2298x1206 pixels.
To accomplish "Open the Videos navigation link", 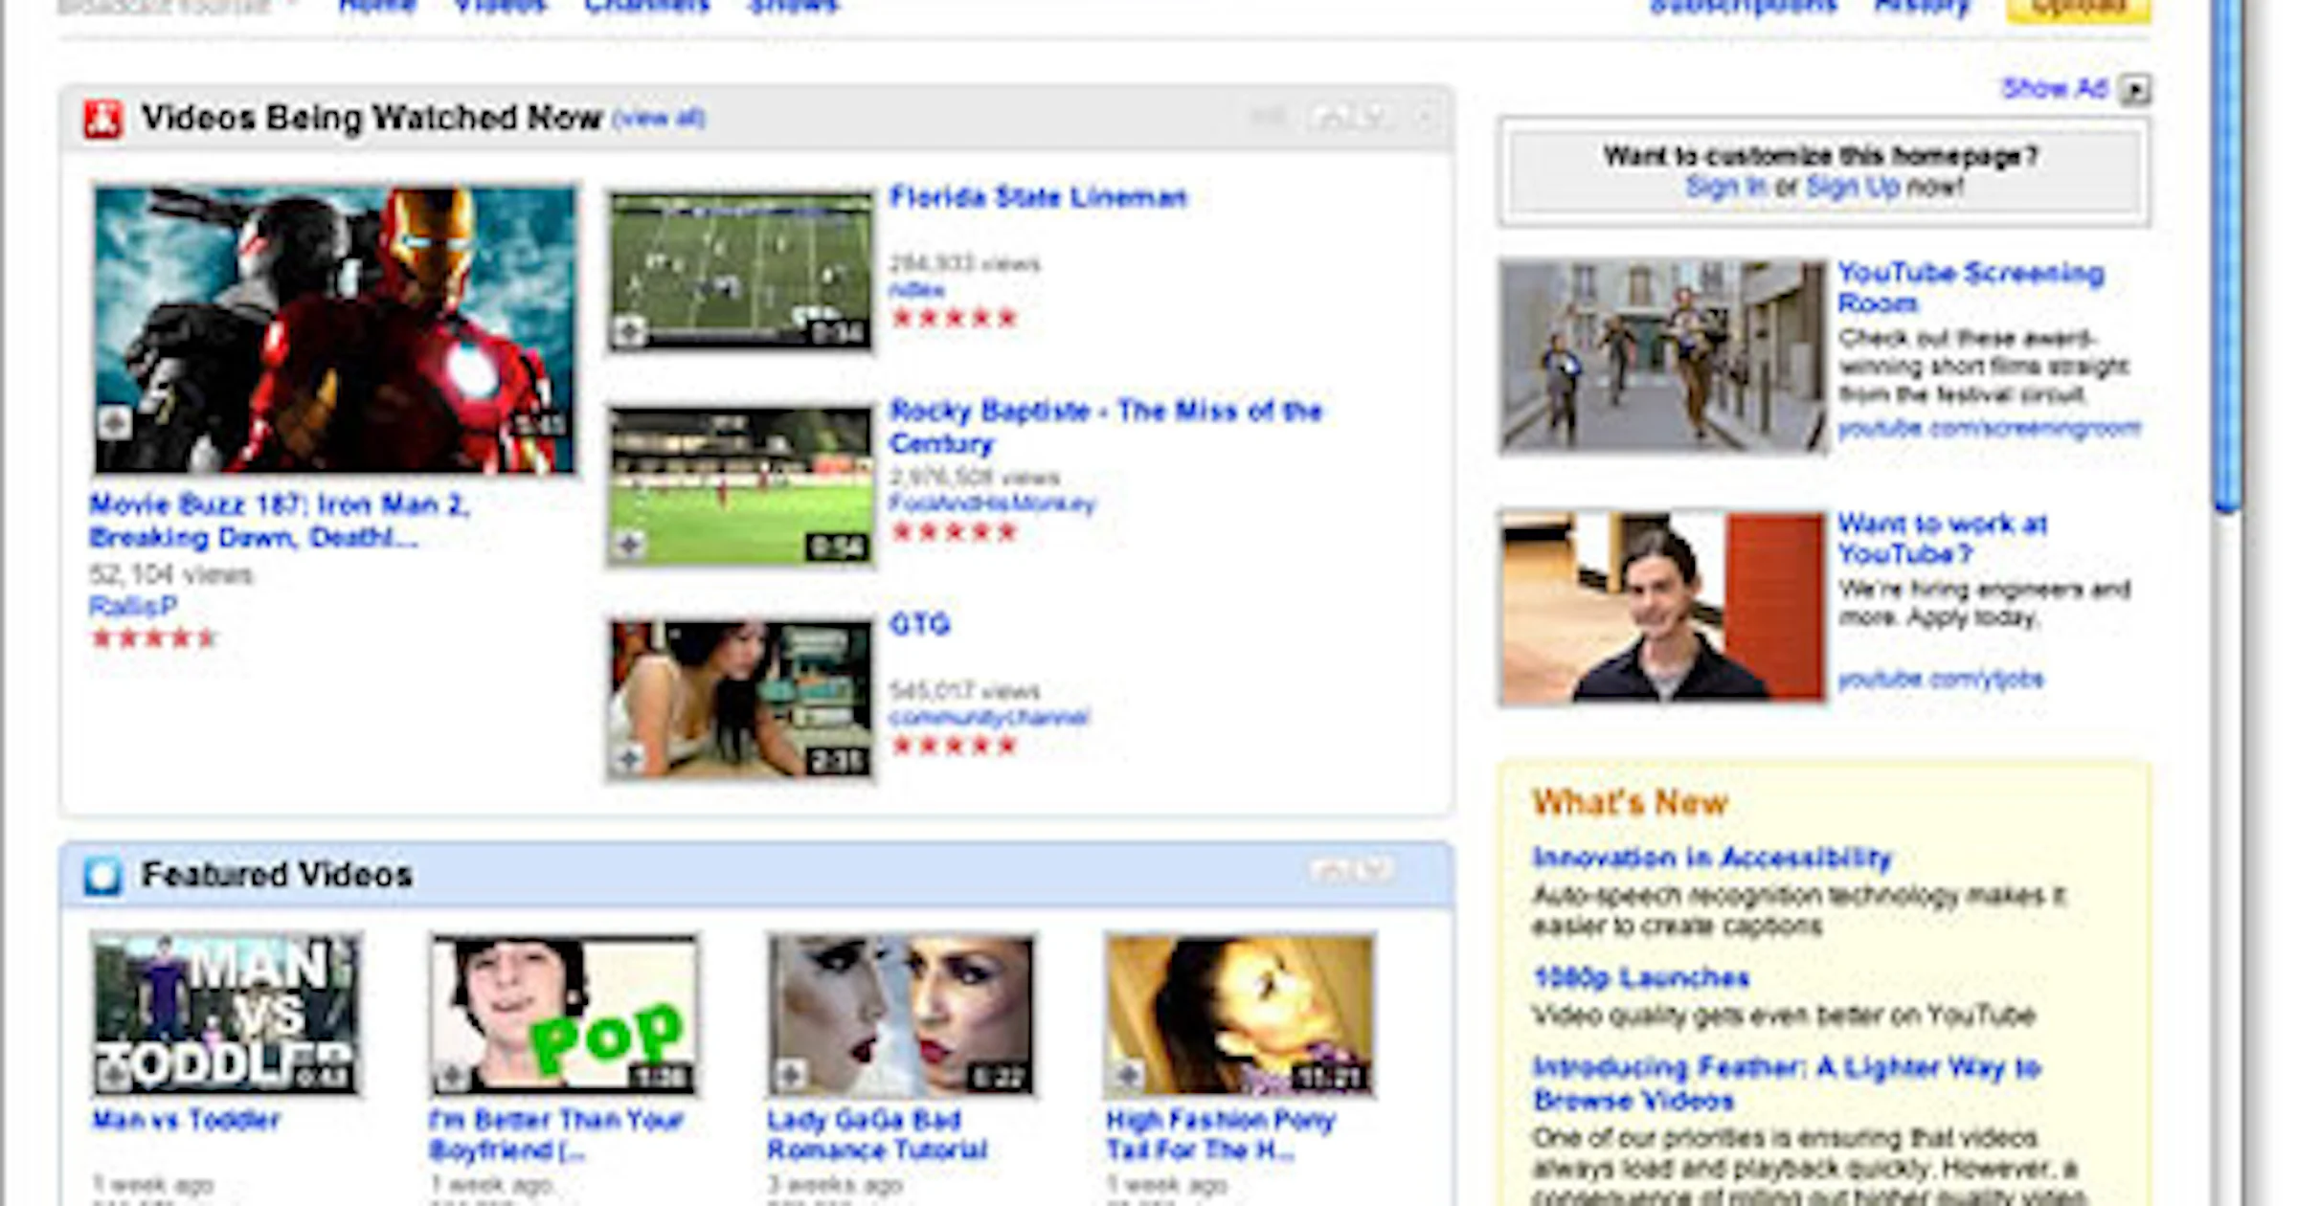I will click(500, 6).
